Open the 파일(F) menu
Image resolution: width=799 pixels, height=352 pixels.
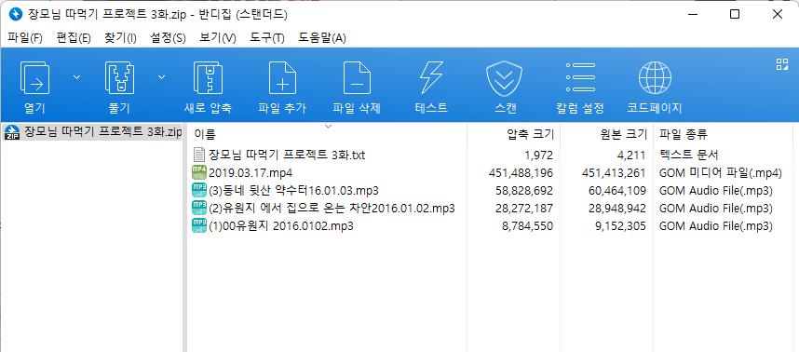[x=25, y=38]
